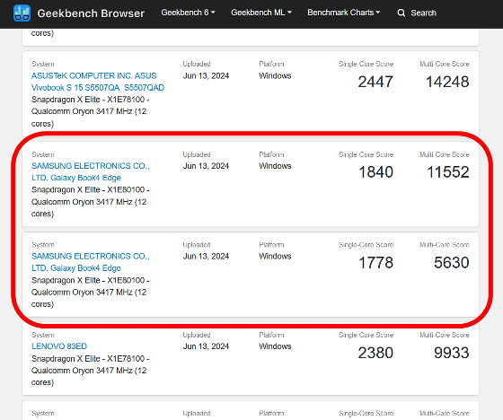
Task: Click Windows platform in ASUS Vivobook row
Action: point(275,75)
